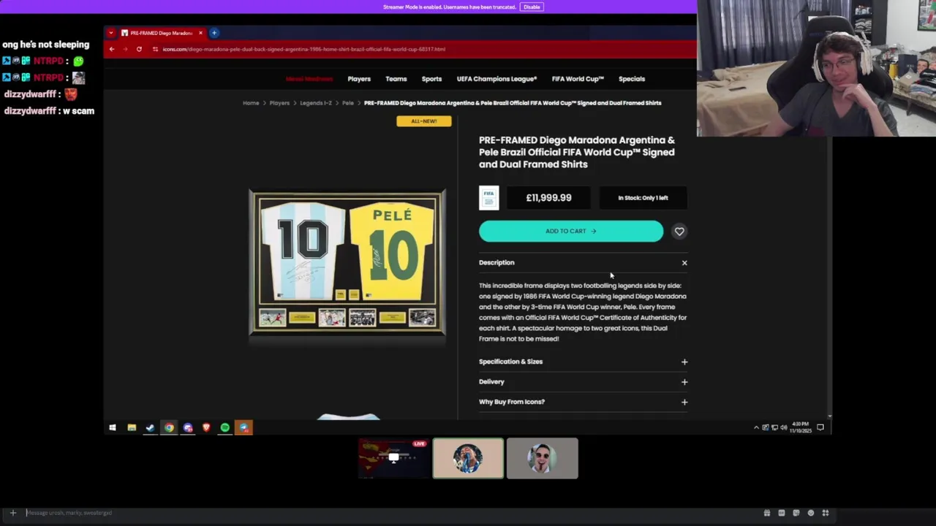Select the highlighted middle call participant tile
Image resolution: width=936 pixels, height=526 pixels.
point(468,459)
